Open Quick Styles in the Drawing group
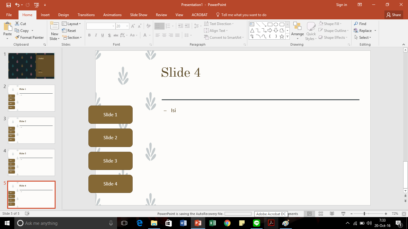This screenshot has height=229, width=408. [311, 30]
